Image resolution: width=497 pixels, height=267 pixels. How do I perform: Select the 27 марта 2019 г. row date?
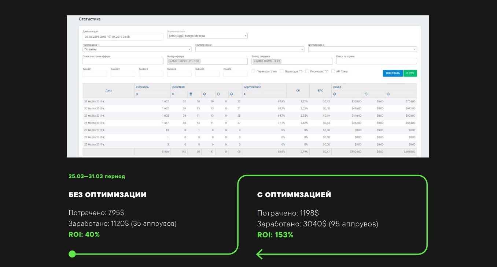pyautogui.click(x=95, y=130)
